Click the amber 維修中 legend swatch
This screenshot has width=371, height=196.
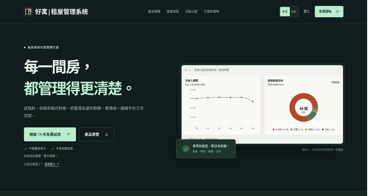[x=306, y=129]
